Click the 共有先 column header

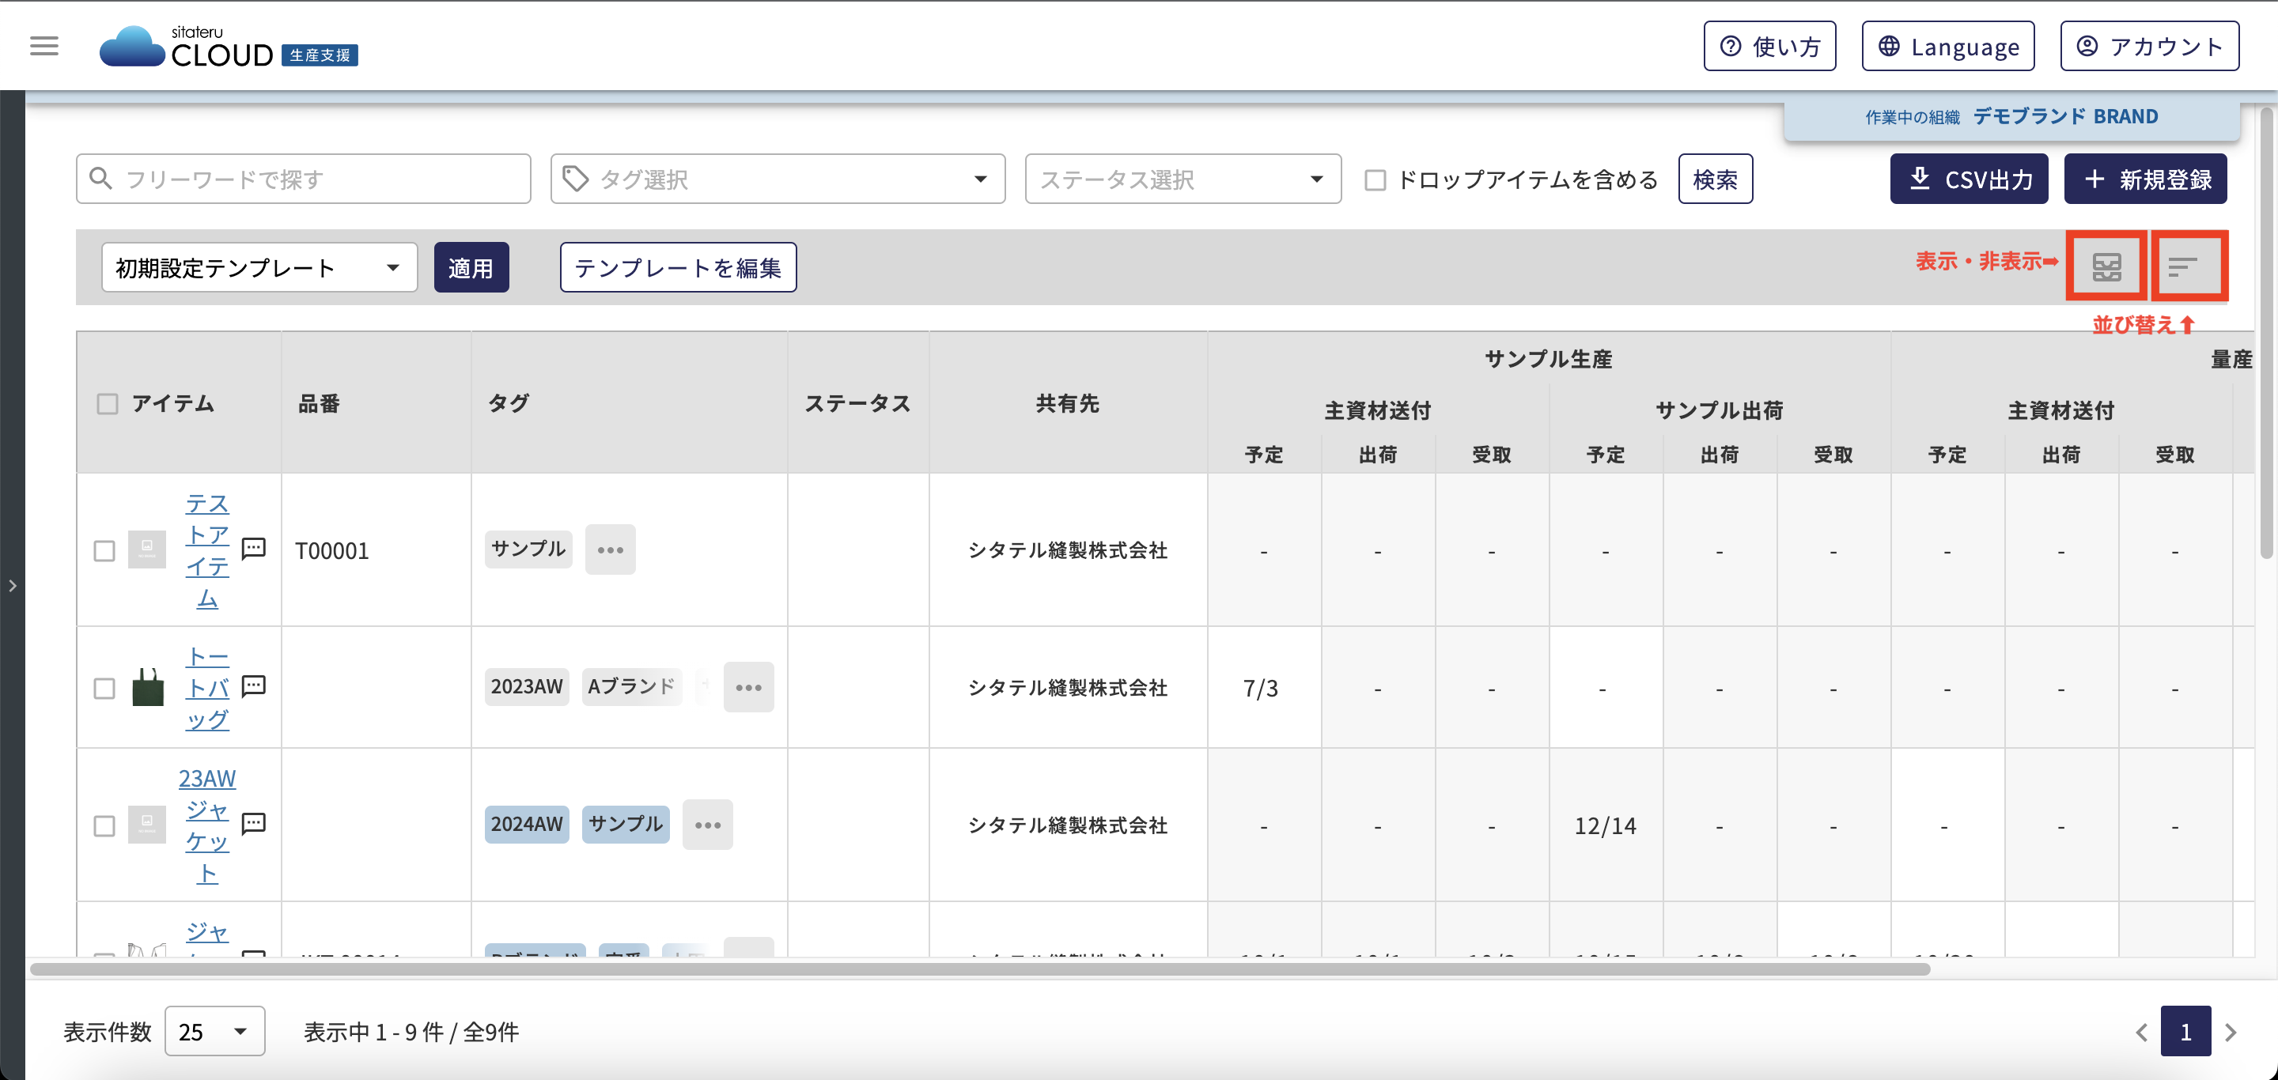coord(1067,404)
